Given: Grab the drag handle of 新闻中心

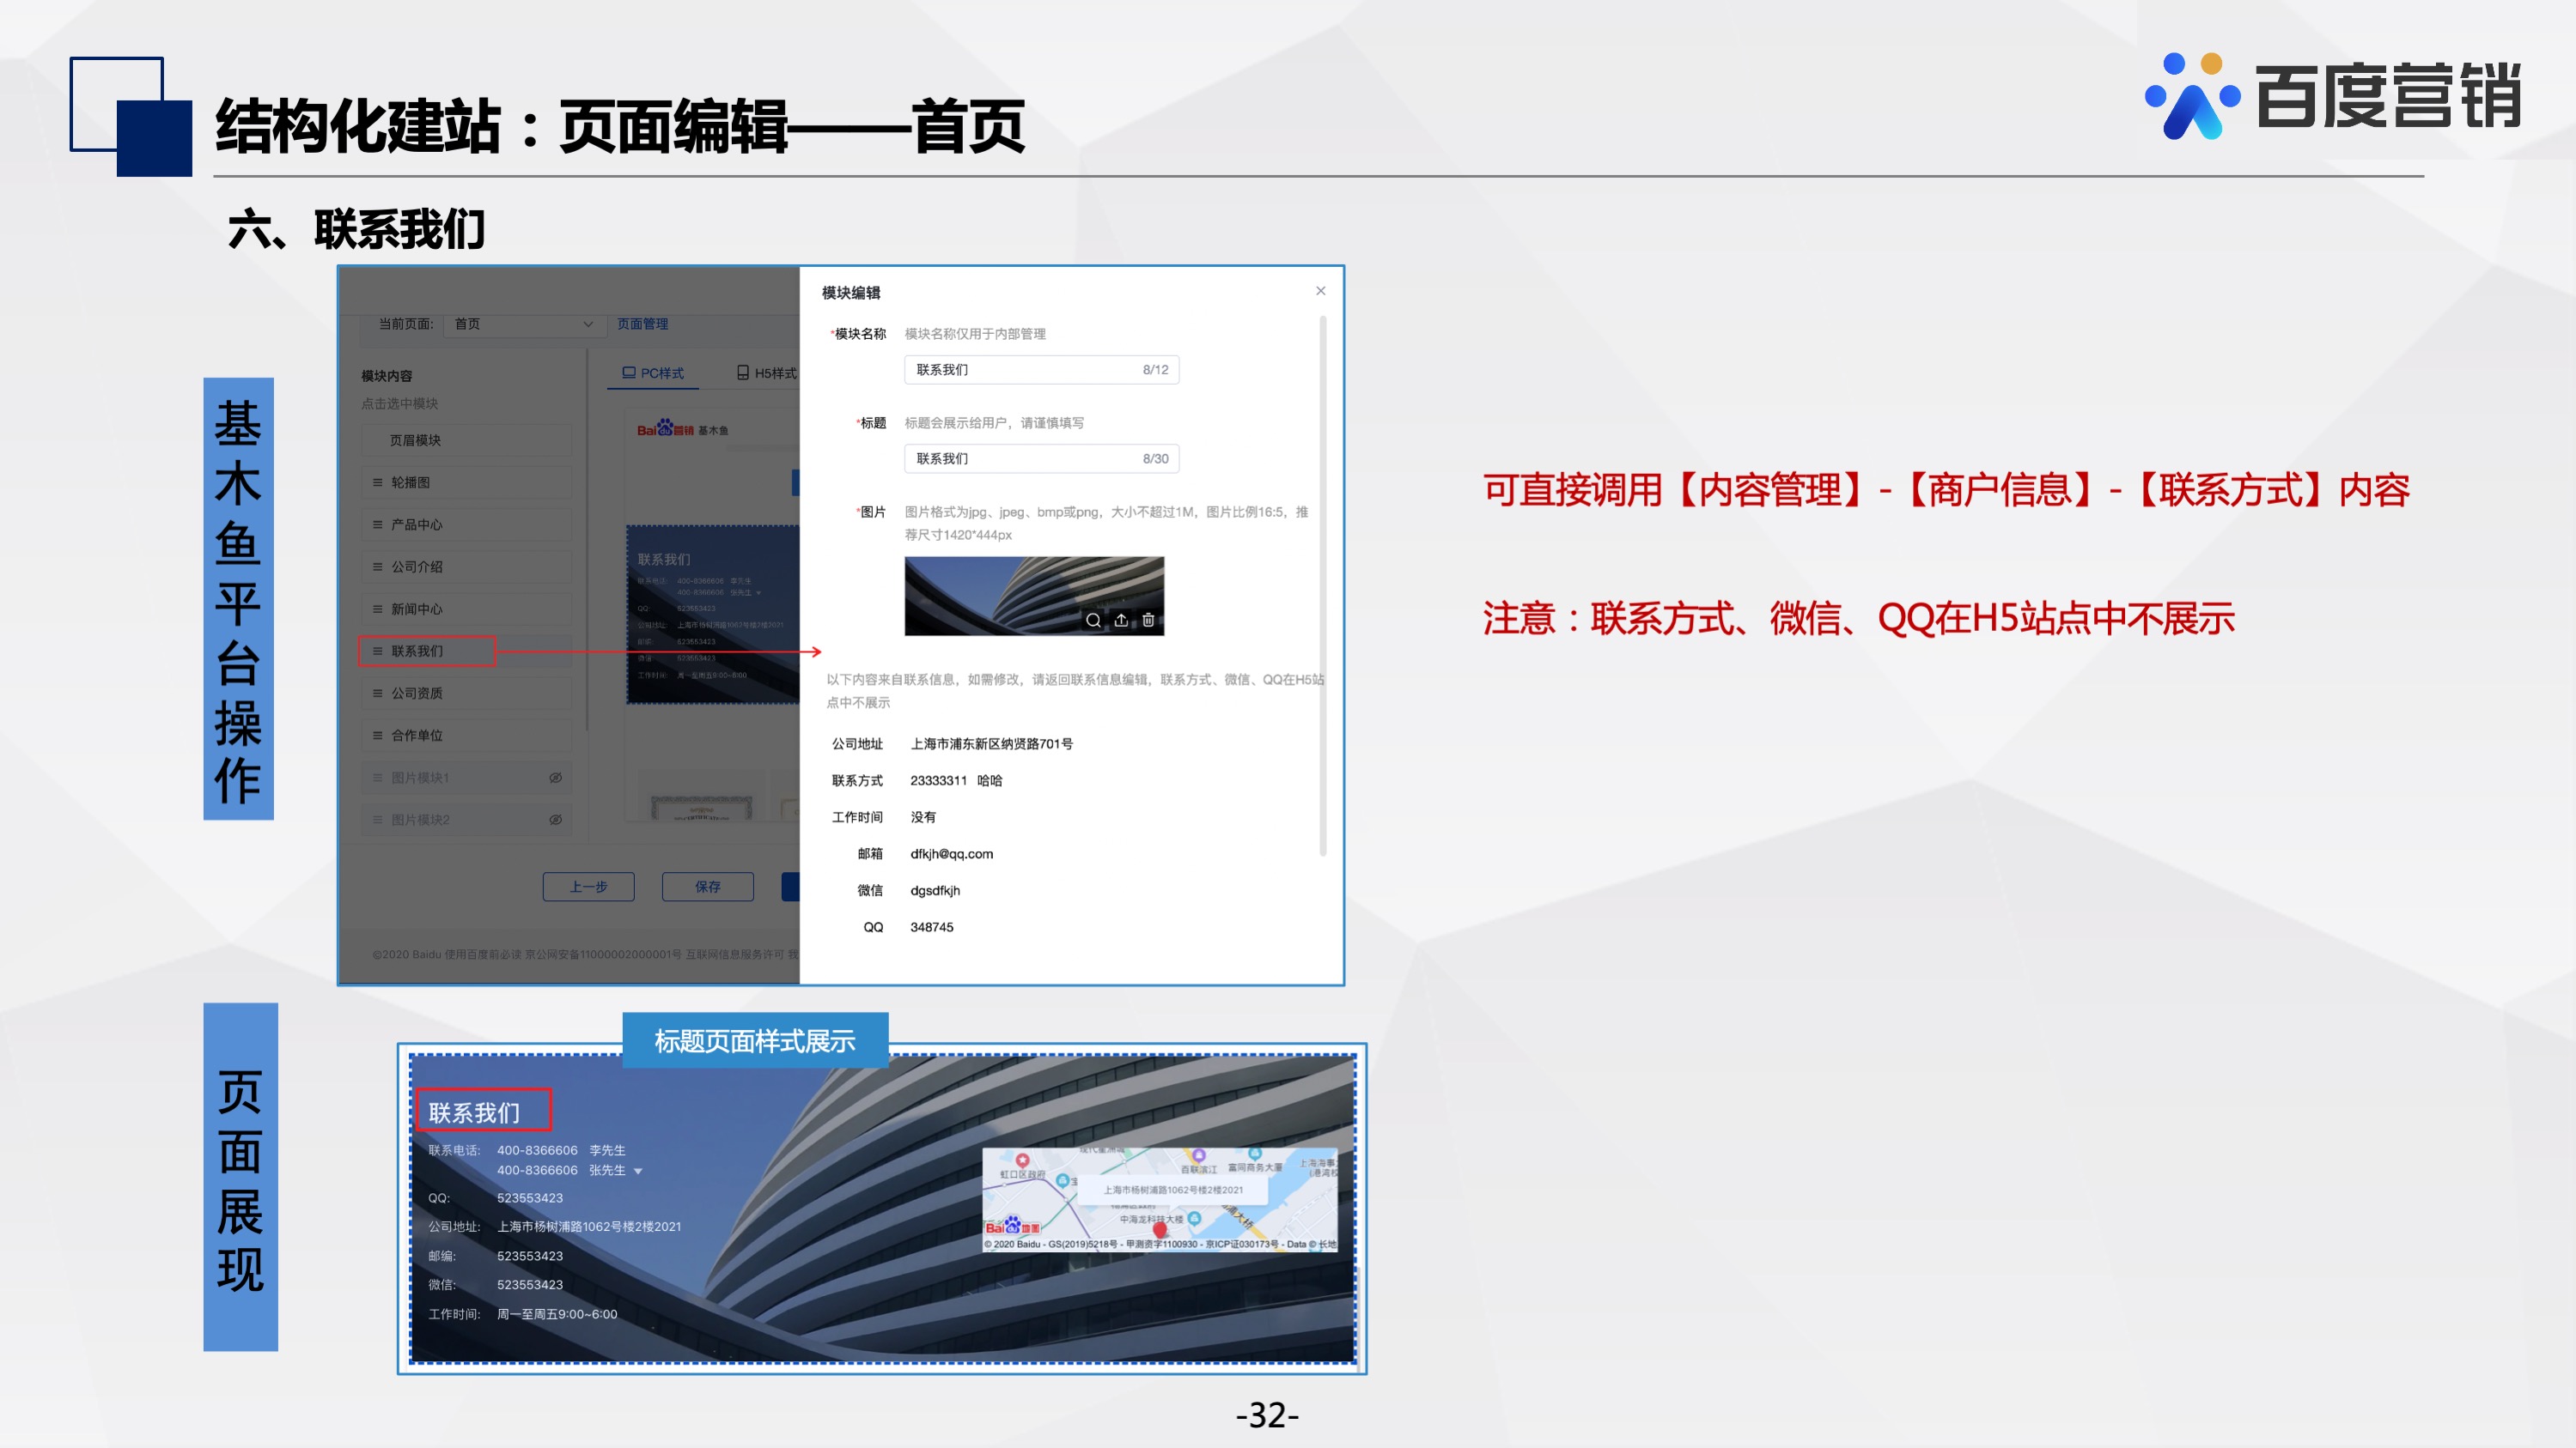Looking at the screenshot, I should (x=377, y=609).
